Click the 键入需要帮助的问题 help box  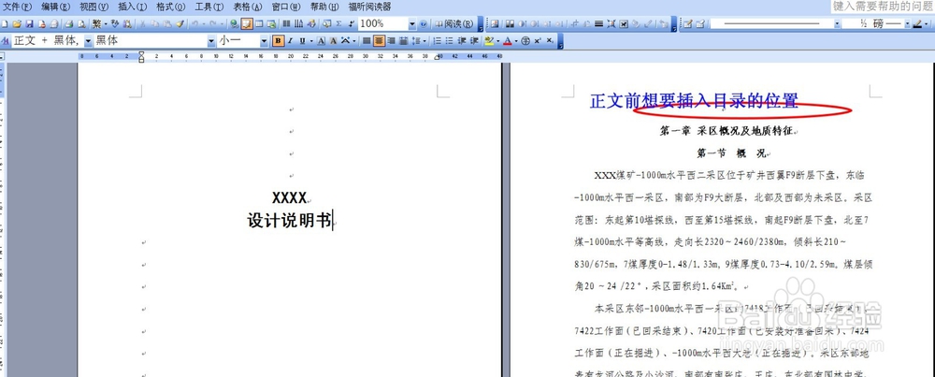point(884,6)
